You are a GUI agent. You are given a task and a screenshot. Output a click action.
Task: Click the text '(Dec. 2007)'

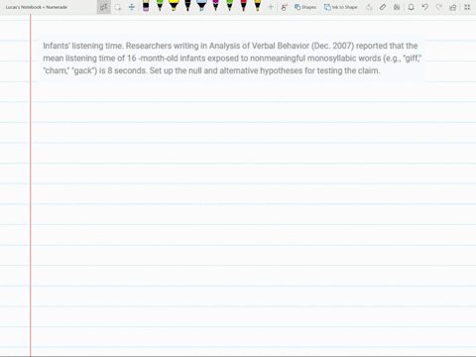pyautogui.click(x=332, y=46)
